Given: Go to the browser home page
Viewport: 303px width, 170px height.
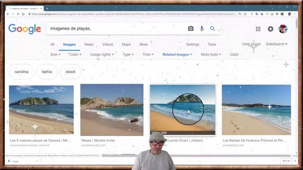Looking at the screenshot, I should pyautogui.click(x=23, y=14).
